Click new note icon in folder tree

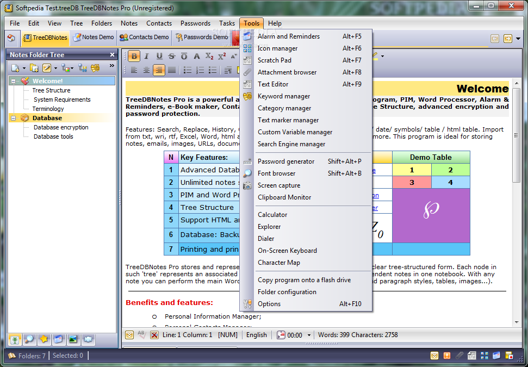point(15,68)
